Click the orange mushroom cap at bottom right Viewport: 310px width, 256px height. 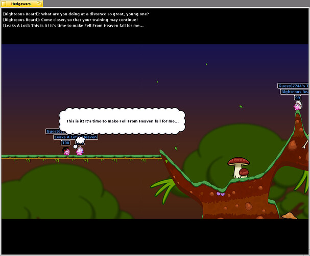290,216
